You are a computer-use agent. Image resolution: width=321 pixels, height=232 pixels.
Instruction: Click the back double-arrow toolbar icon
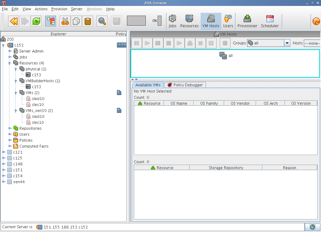(x=14, y=21)
